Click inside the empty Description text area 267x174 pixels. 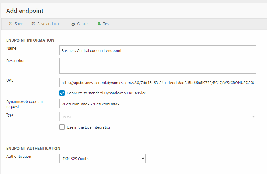click(x=158, y=65)
